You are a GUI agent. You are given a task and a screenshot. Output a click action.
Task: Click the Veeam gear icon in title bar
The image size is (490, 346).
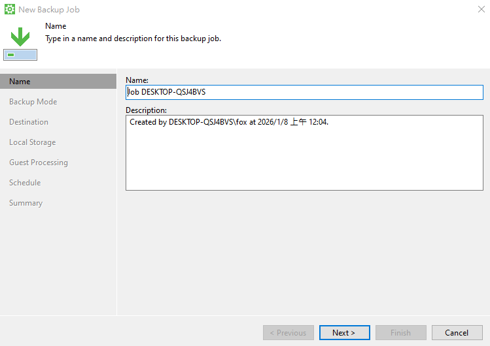(10, 9)
